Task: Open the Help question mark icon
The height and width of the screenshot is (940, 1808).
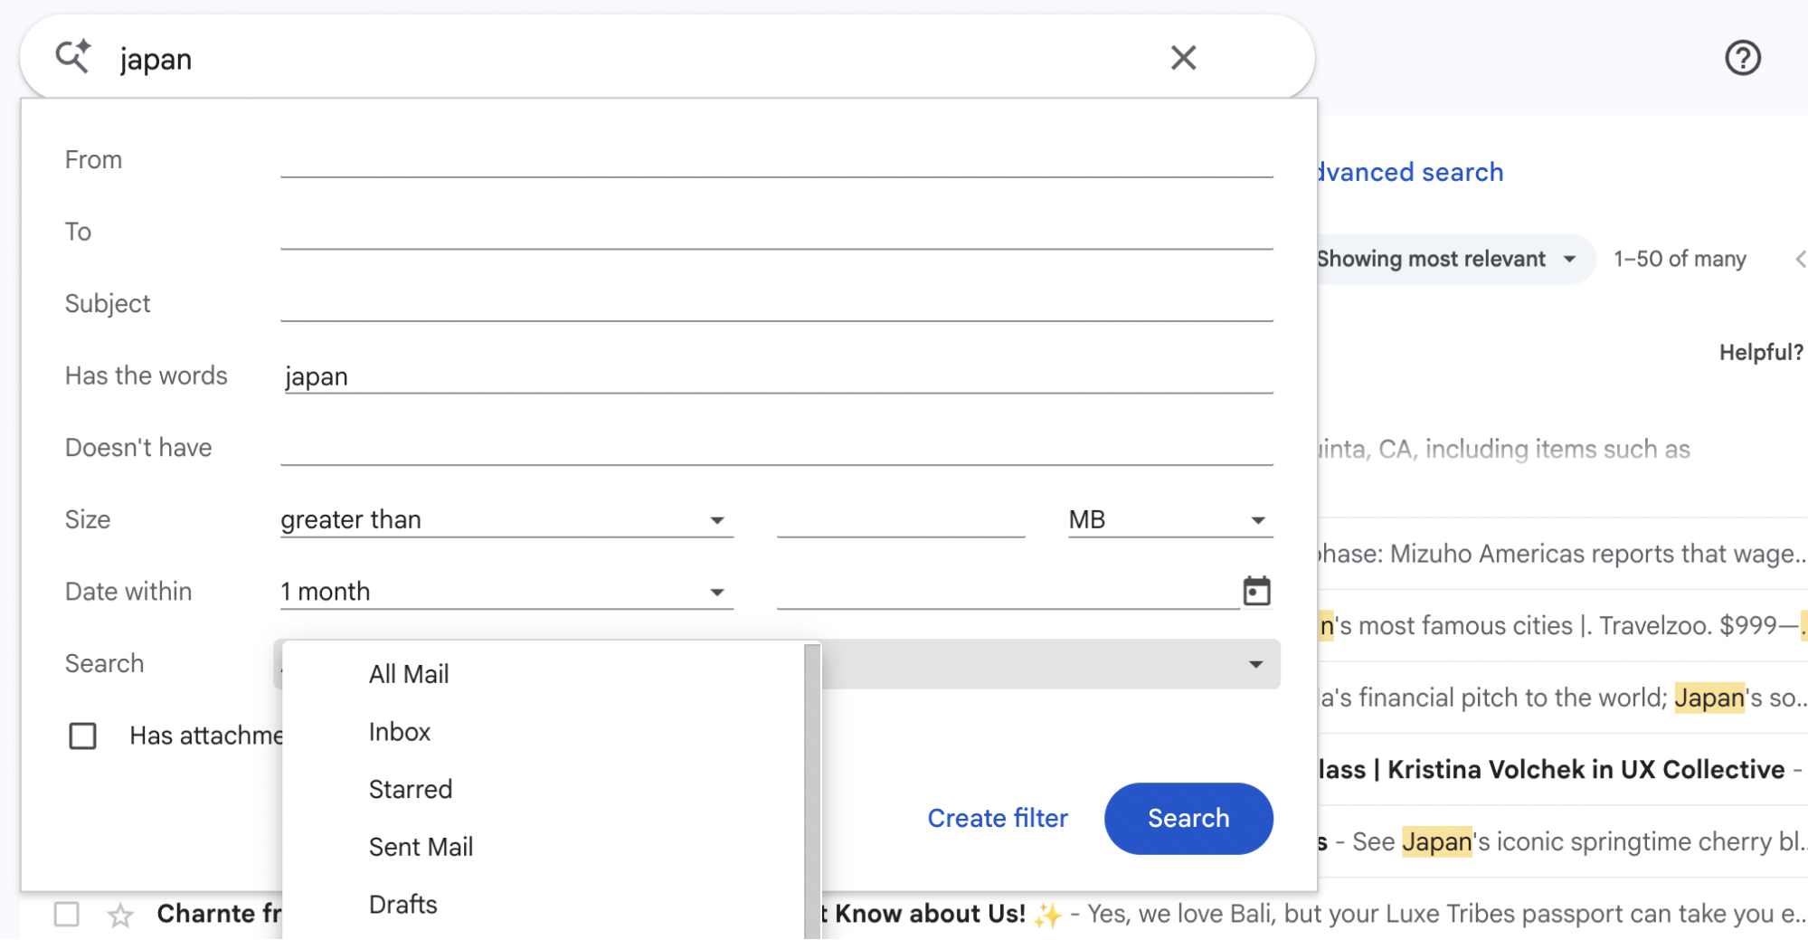Action: click(x=1742, y=58)
